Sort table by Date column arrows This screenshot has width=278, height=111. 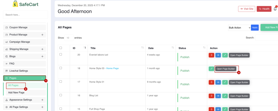[x=173, y=48]
